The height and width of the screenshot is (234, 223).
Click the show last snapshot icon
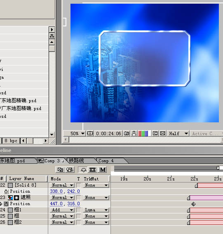(134, 133)
